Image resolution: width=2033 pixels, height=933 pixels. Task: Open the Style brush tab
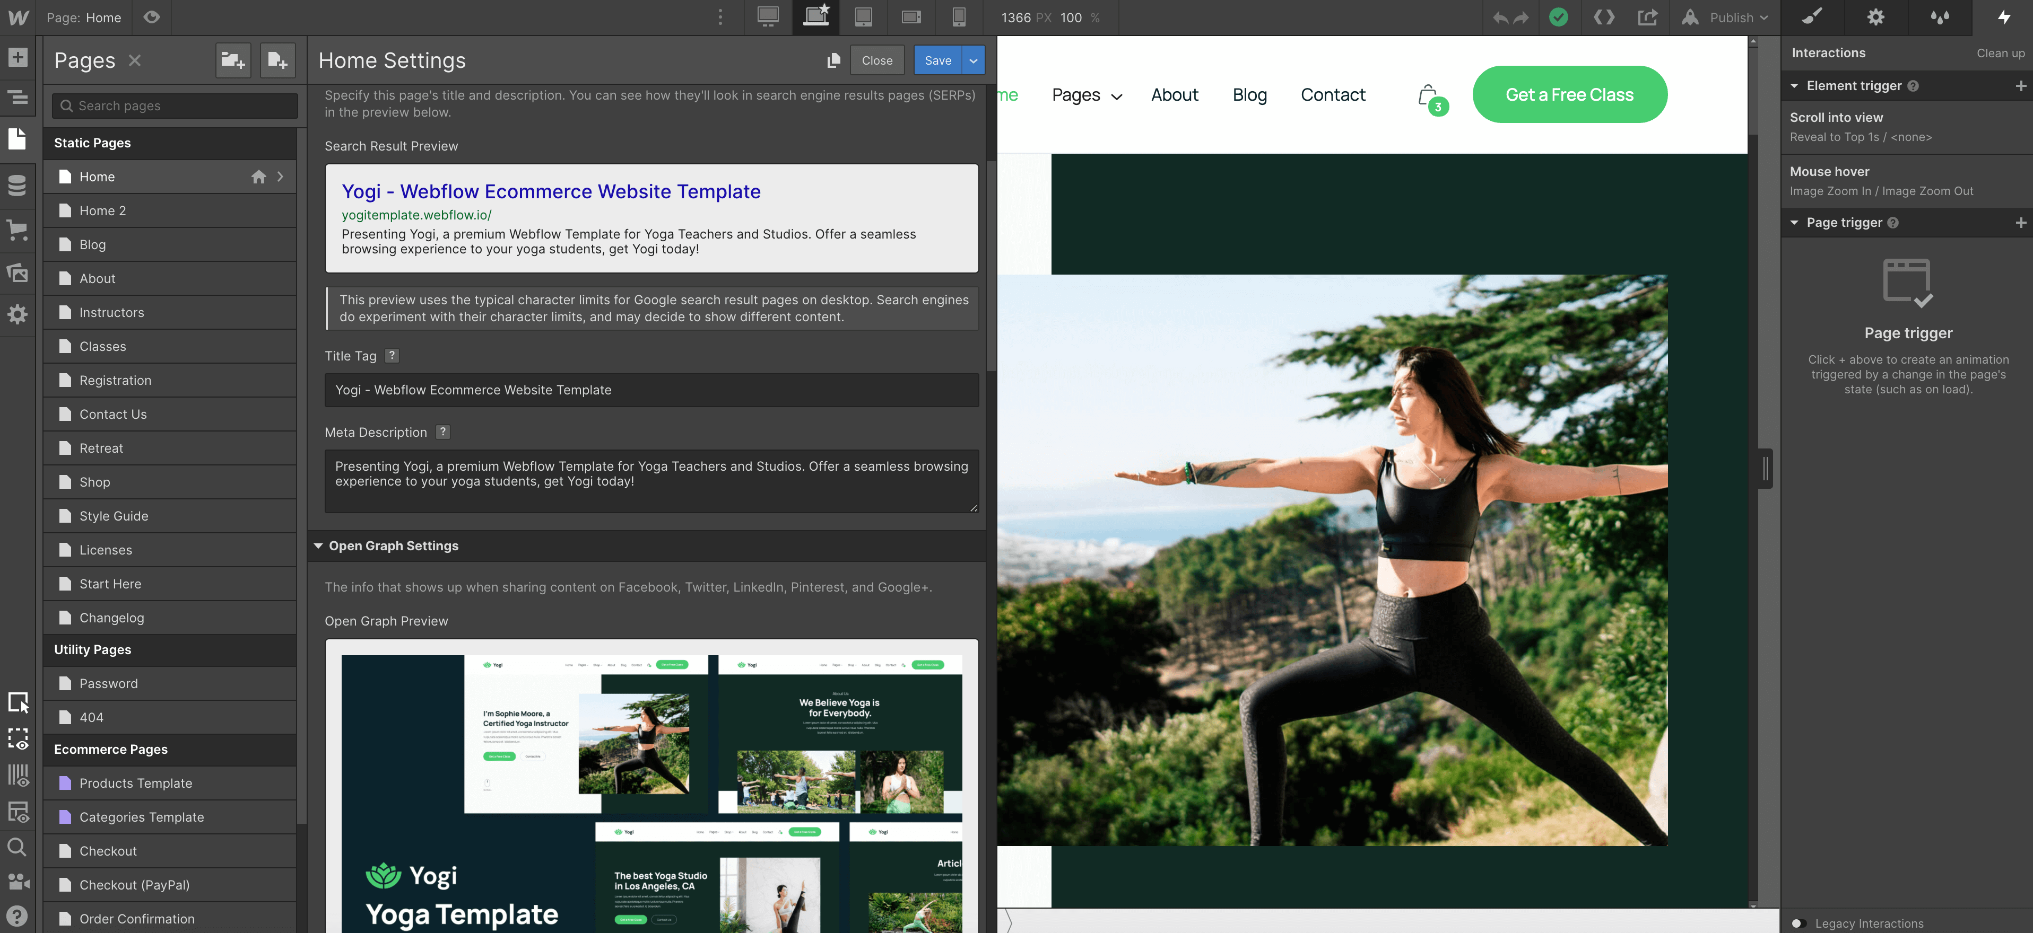point(1812,17)
